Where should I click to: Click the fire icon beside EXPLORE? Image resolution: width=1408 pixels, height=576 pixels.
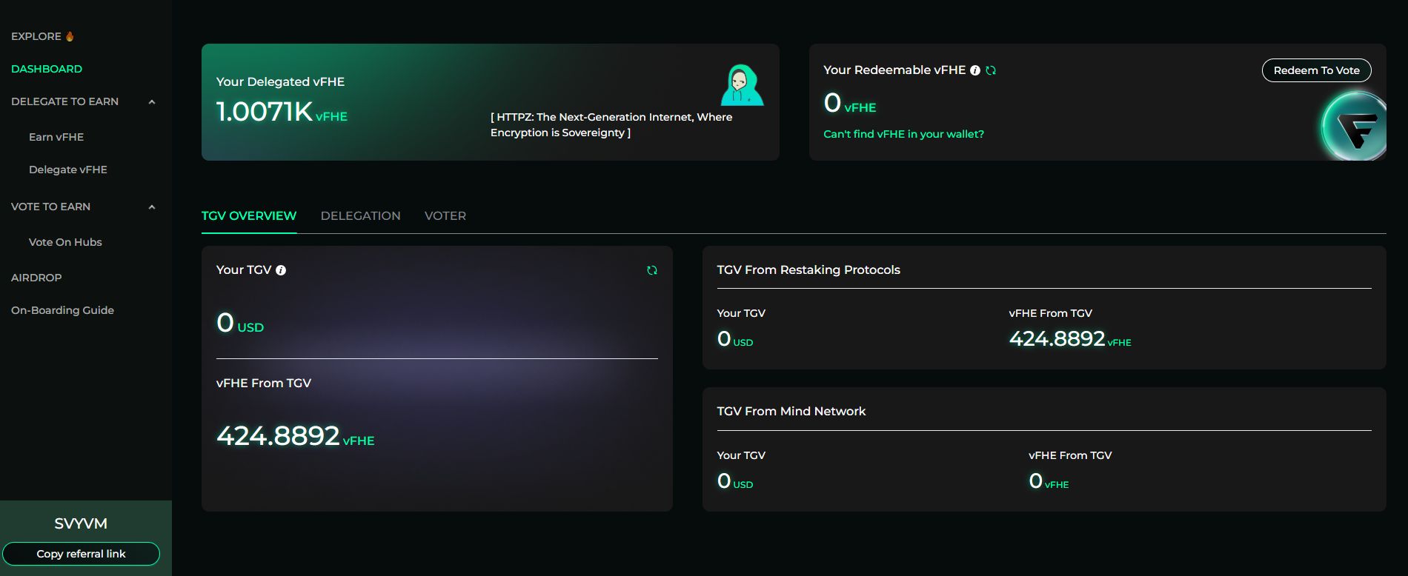point(70,36)
